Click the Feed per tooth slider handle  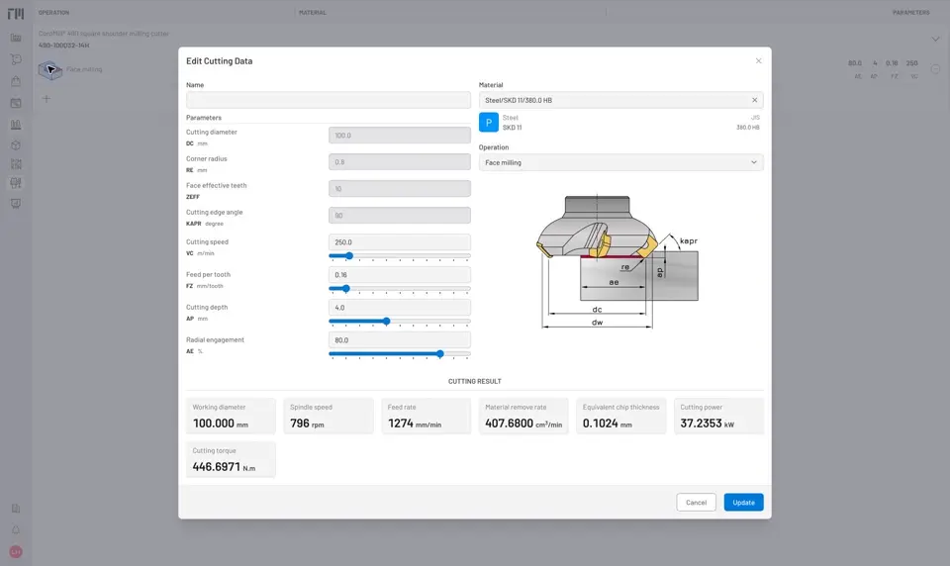[346, 289]
